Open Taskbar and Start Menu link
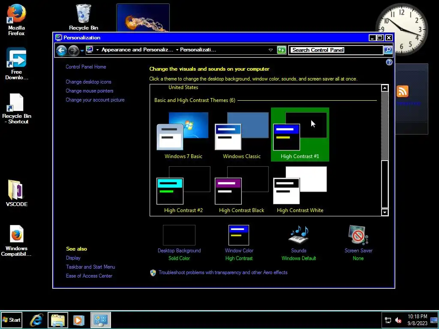The width and height of the screenshot is (439, 329). click(90, 266)
